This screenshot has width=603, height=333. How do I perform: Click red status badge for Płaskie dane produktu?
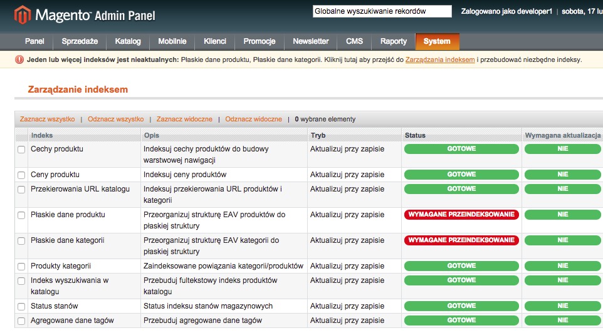461,215
